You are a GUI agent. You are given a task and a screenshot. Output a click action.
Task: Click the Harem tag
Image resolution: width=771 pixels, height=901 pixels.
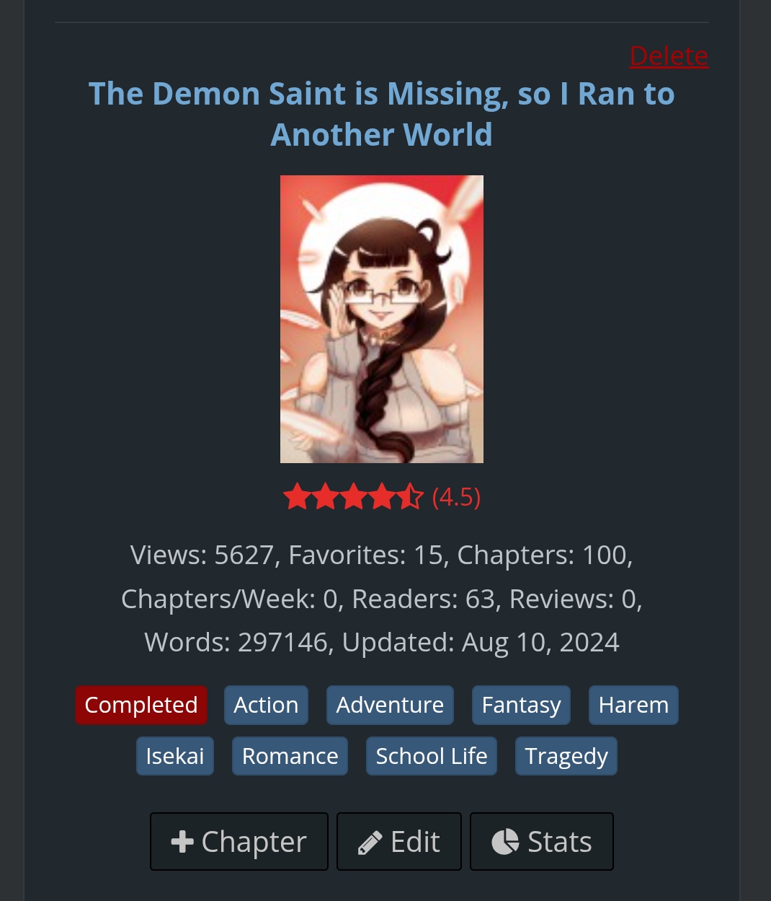[633, 705]
